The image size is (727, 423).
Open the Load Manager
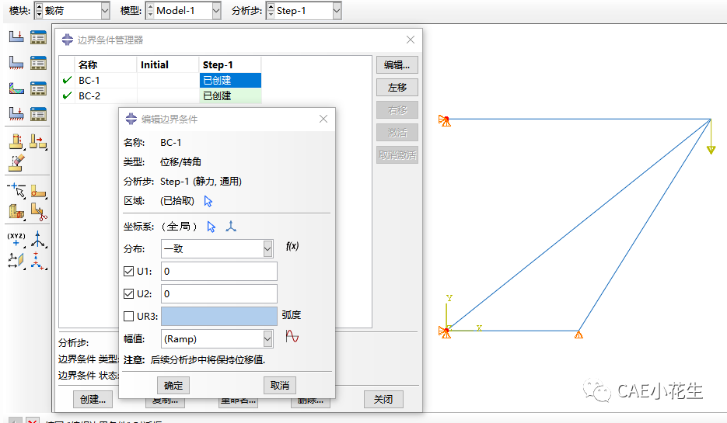(x=38, y=37)
